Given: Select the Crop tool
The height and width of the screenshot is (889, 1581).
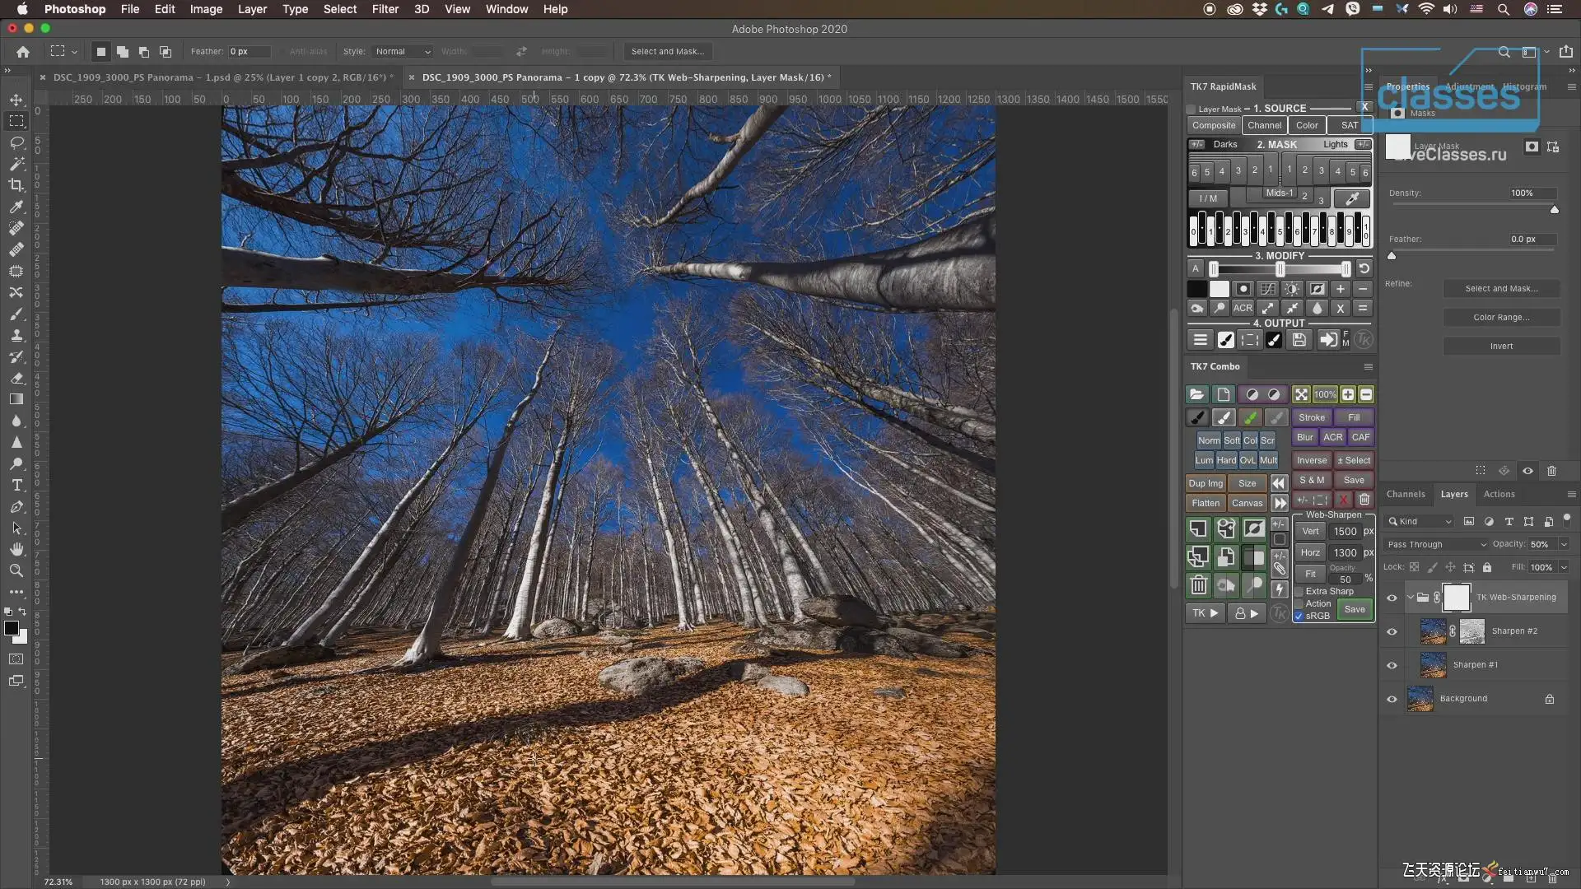Looking at the screenshot, I should tap(16, 185).
